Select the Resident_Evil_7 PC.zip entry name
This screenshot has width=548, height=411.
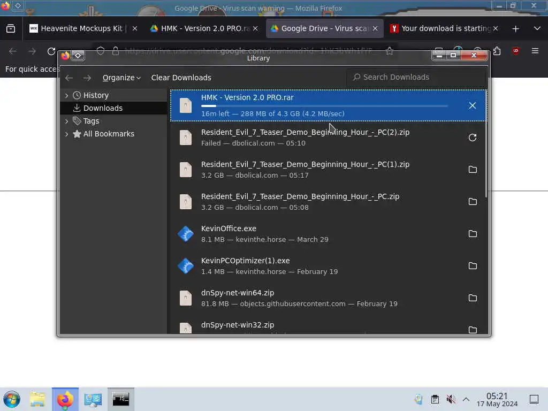click(300, 196)
